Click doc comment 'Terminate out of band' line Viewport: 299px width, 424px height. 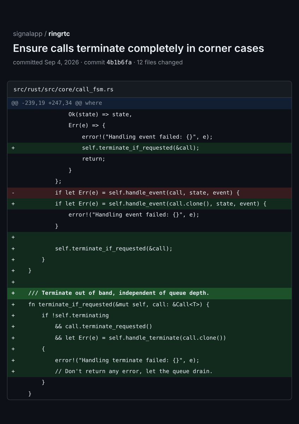[x=150, y=293]
